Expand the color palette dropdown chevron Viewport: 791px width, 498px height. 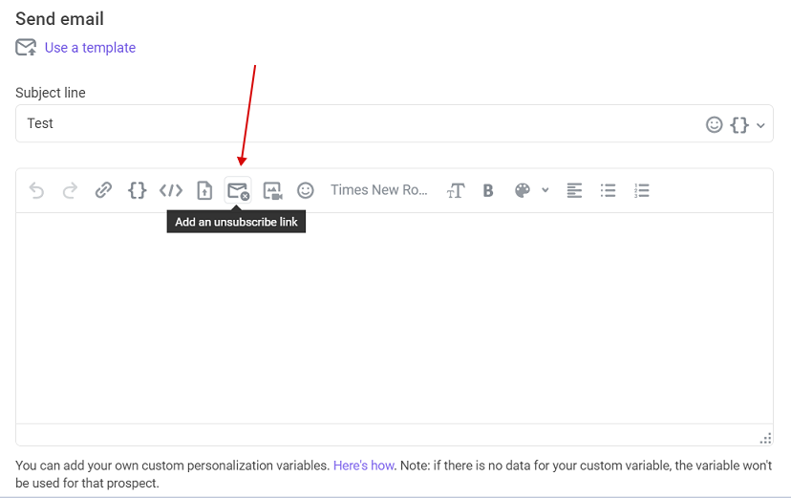coord(545,190)
